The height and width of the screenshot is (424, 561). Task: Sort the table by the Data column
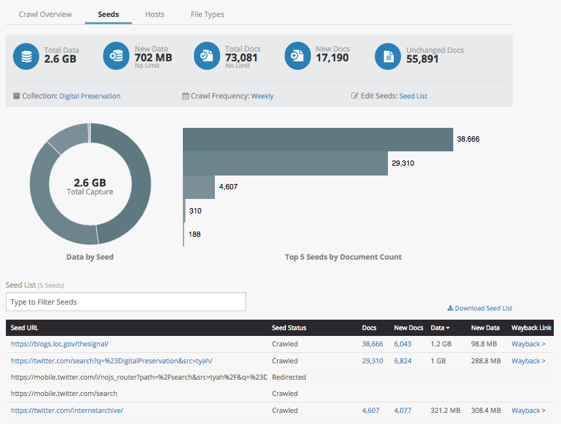(x=440, y=327)
